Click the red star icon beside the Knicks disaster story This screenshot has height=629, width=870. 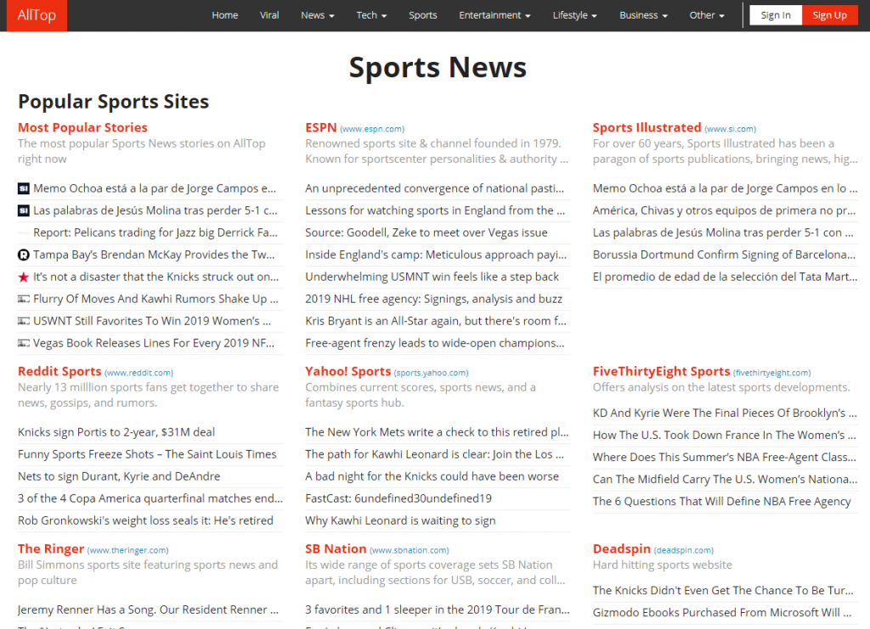click(x=23, y=278)
